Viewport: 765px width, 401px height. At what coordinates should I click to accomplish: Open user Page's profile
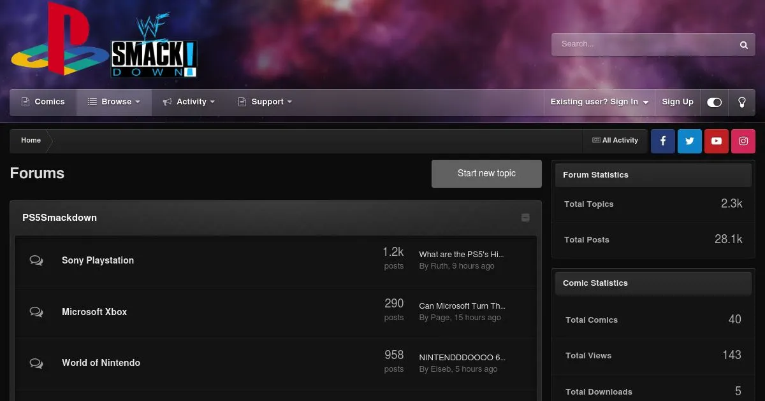coord(440,318)
